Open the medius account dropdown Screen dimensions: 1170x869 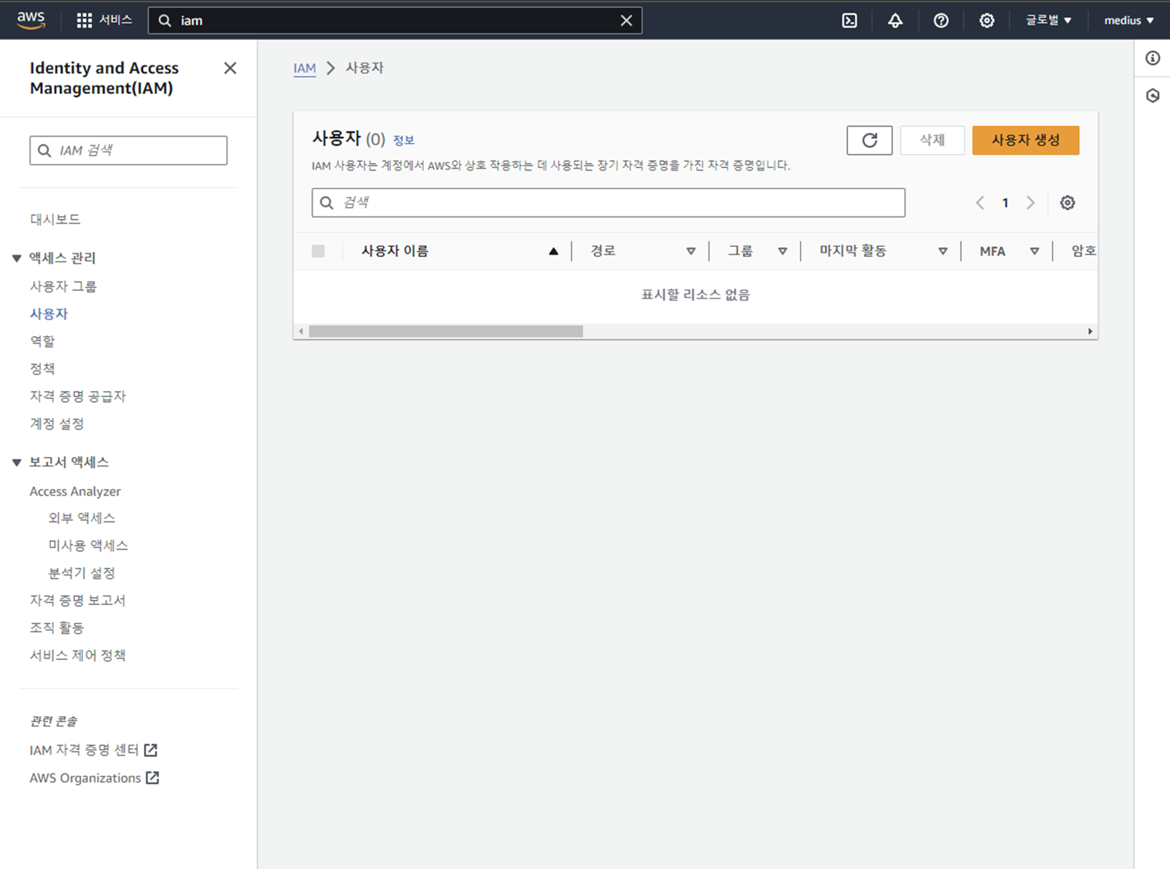[x=1128, y=20]
